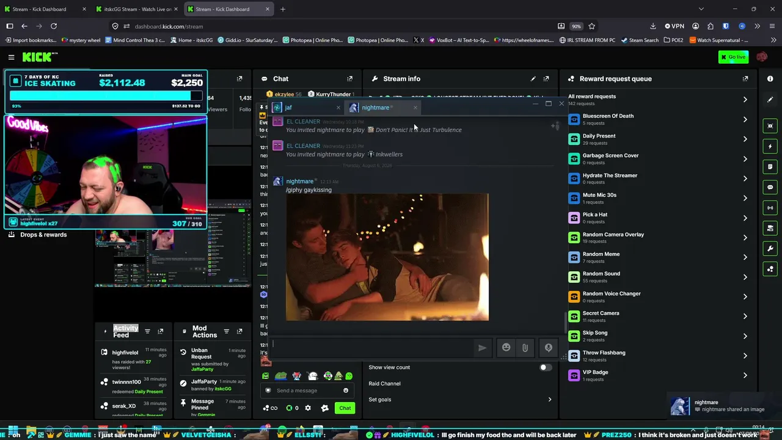782x440 pixels.
Task: Click the Random Sound reward icon
Action: tap(574, 277)
